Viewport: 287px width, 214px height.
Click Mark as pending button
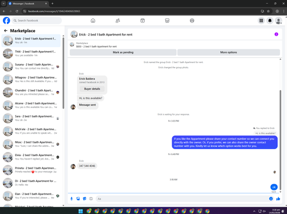pos(123,52)
